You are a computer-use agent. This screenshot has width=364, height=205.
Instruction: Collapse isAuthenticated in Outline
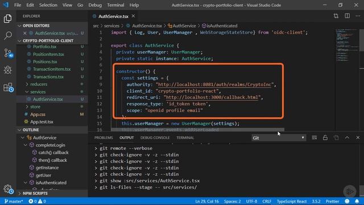[26, 183]
